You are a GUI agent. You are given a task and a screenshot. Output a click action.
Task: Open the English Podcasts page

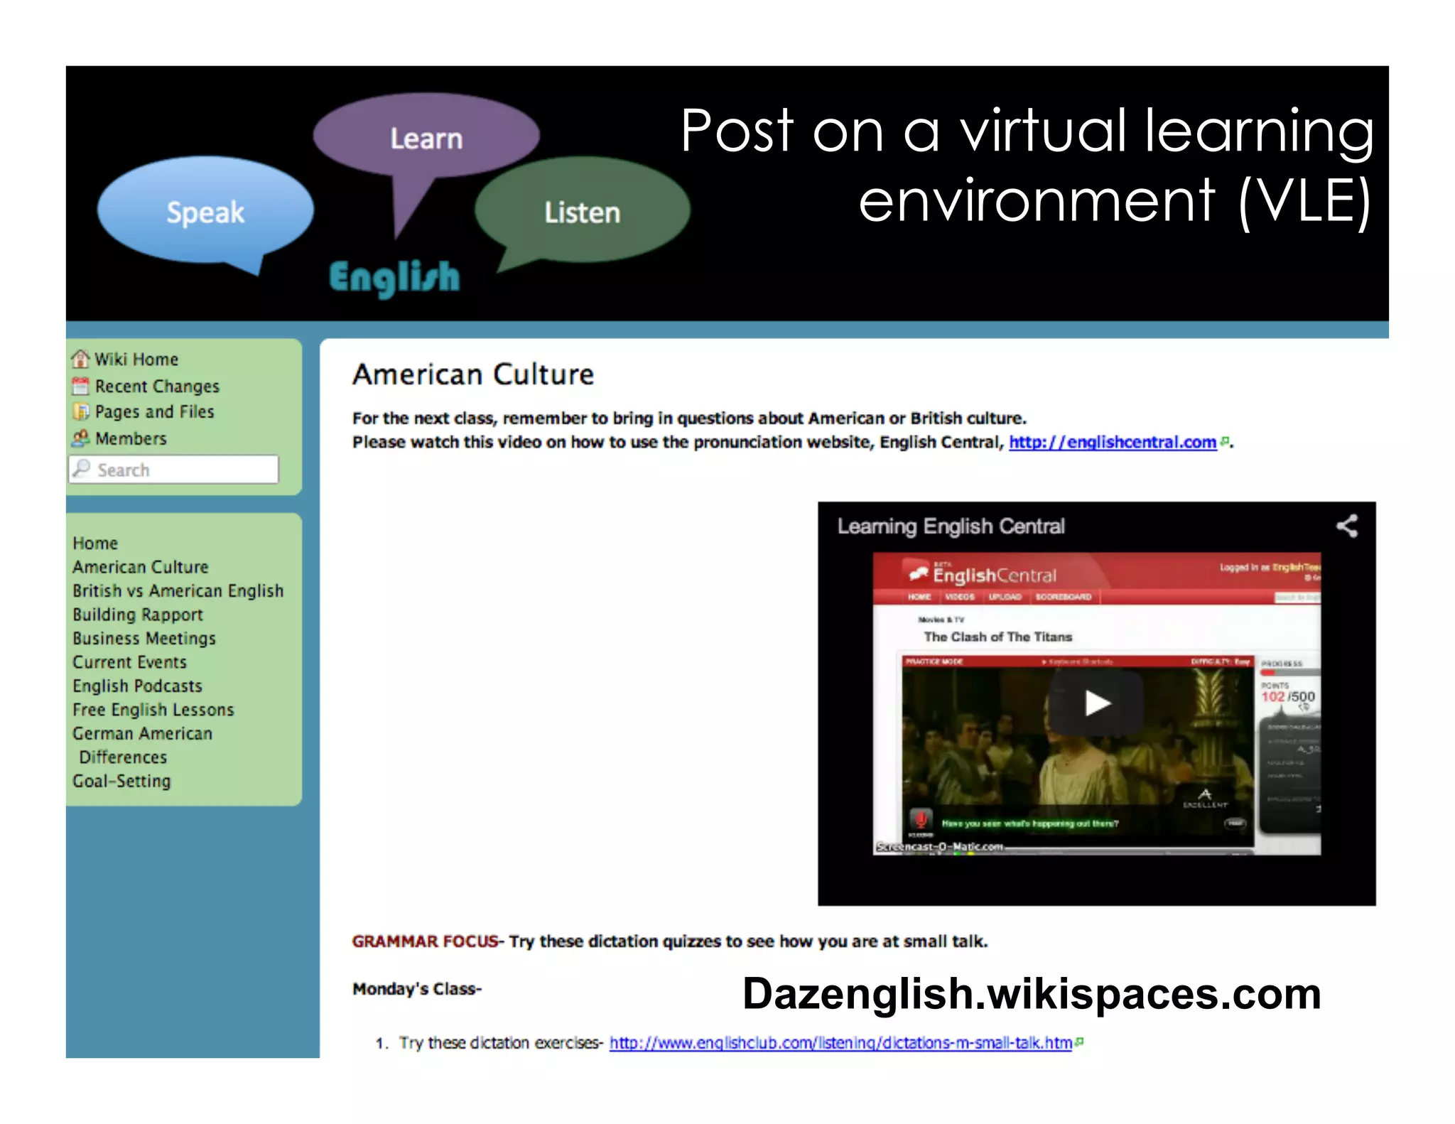tap(137, 686)
